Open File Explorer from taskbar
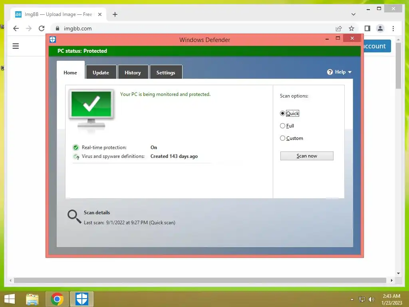The height and width of the screenshot is (307, 409). coord(32,299)
